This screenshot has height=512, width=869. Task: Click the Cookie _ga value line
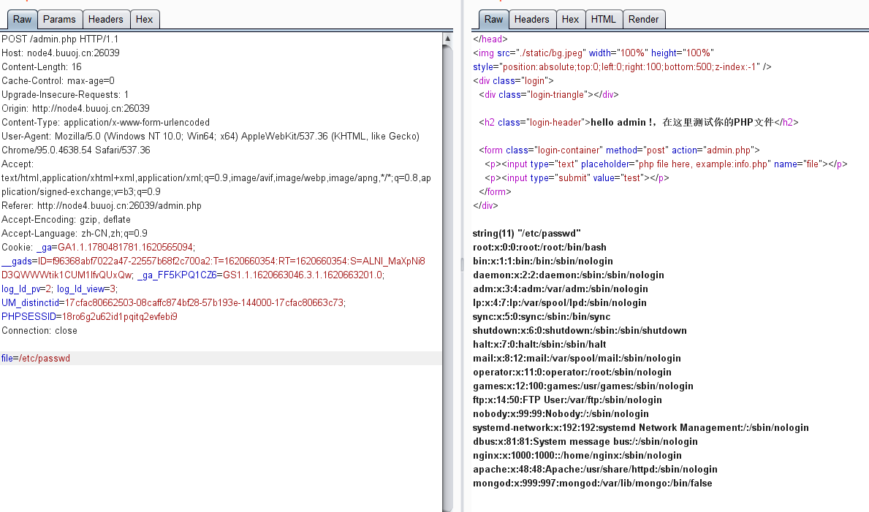click(x=98, y=247)
